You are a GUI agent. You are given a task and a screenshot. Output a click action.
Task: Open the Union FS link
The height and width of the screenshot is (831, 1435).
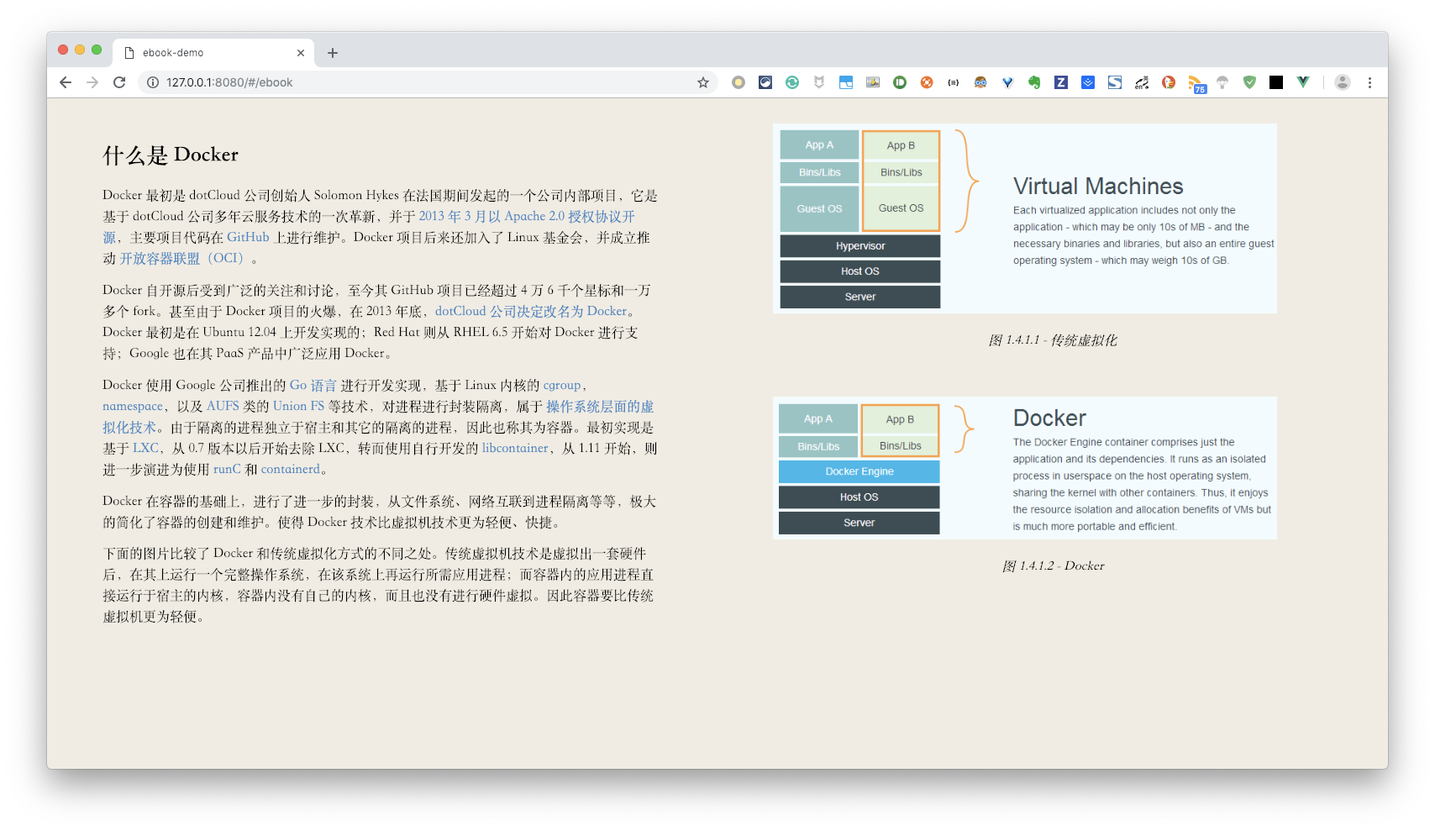[298, 406]
